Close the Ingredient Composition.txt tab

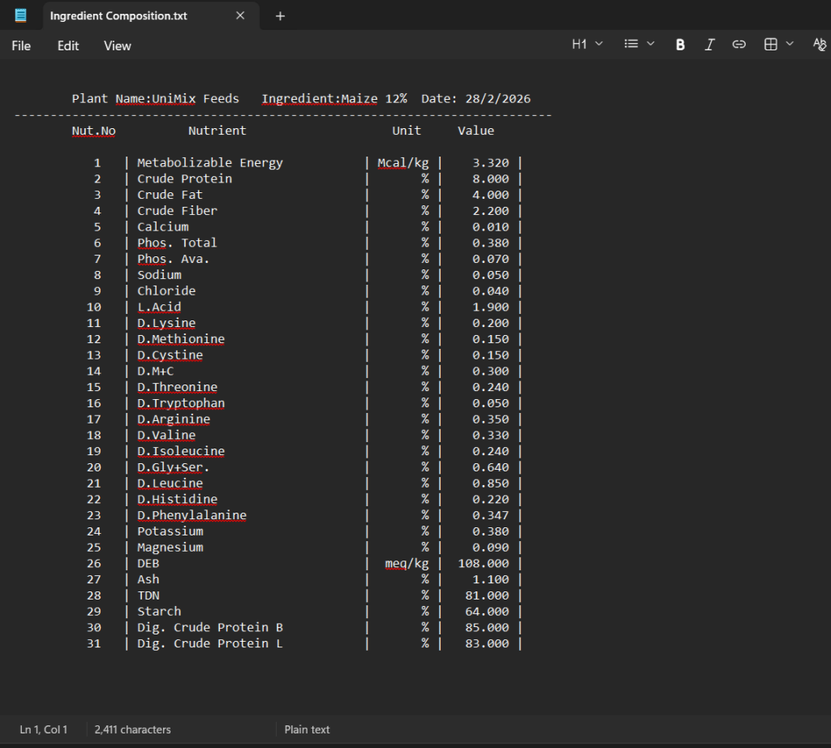240,15
